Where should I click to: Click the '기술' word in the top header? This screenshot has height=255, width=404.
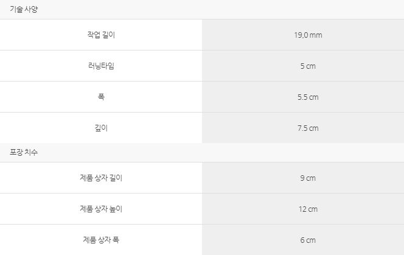tap(16, 9)
